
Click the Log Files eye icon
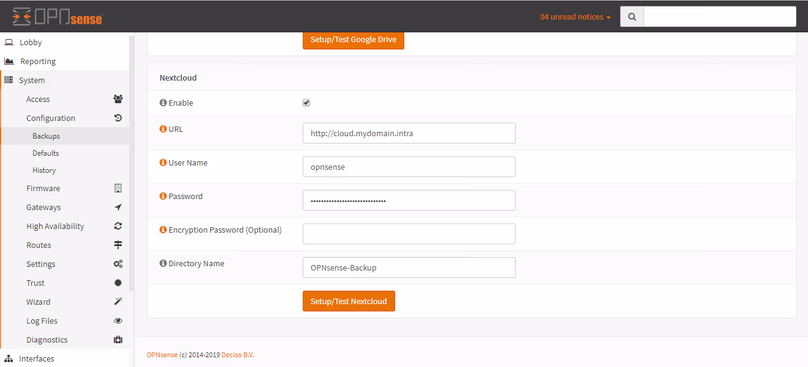[118, 321]
